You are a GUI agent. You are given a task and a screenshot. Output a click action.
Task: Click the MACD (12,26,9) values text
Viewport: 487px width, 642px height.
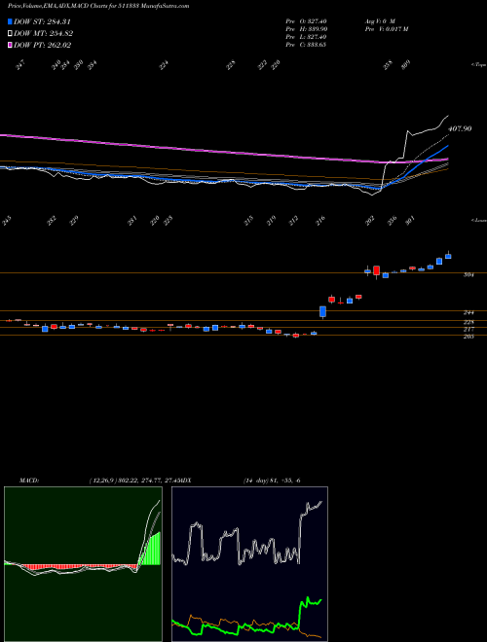[x=135, y=480]
